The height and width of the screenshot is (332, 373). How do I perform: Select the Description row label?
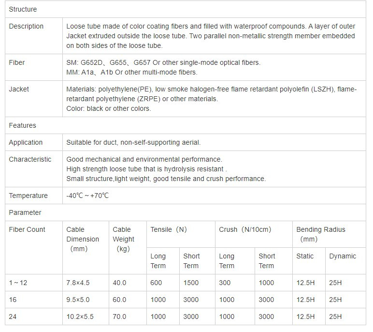(x=26, y=26)
